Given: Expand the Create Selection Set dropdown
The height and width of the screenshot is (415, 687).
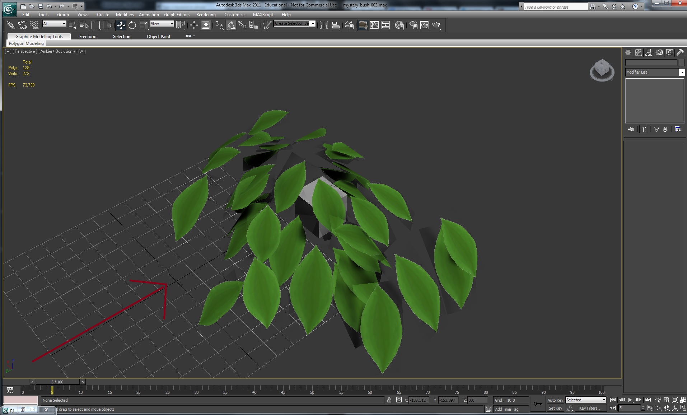Looking at the screenshot, I should [313, 24].
